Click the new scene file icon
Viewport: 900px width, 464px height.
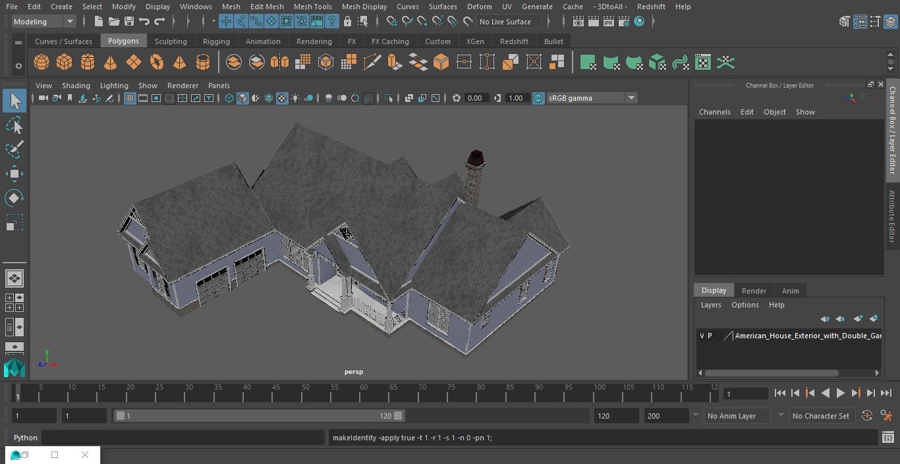98,22
